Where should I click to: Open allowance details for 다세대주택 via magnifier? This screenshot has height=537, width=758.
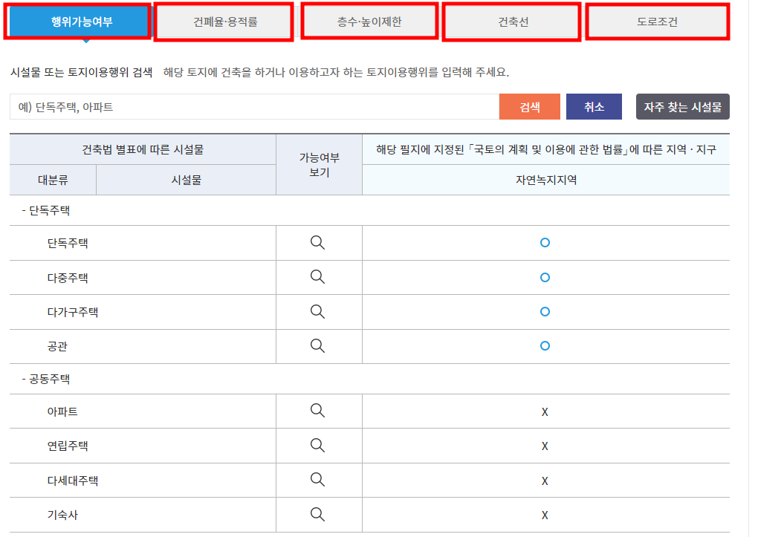pyautogui.click(x=319, y=480)
